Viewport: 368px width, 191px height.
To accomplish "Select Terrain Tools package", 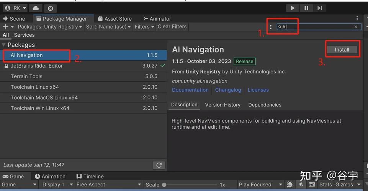I will 83,76.
